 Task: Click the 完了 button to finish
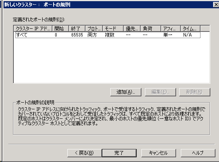[x=119, y=153]
